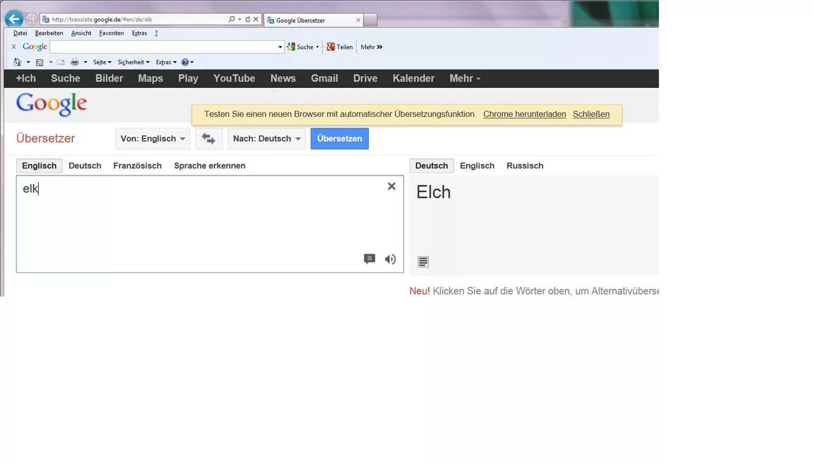The image size is (814, 465).
Task: Dismiss banner with Schließen link
Action: coord(591,114)
